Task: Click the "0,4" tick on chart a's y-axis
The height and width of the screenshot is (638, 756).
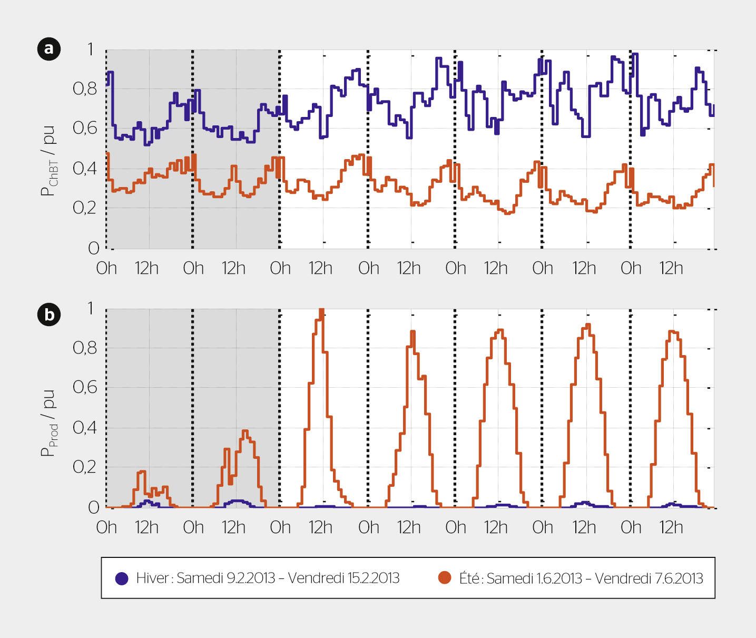Action: [85, 169]
